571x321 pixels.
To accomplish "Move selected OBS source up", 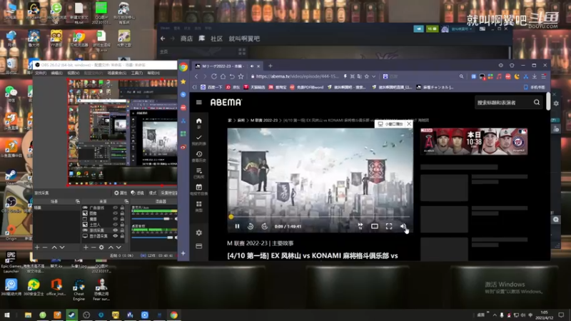I will pos(111,248).
